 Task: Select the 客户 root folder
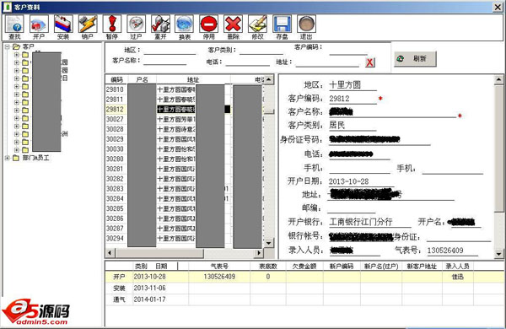click(24, 46)
